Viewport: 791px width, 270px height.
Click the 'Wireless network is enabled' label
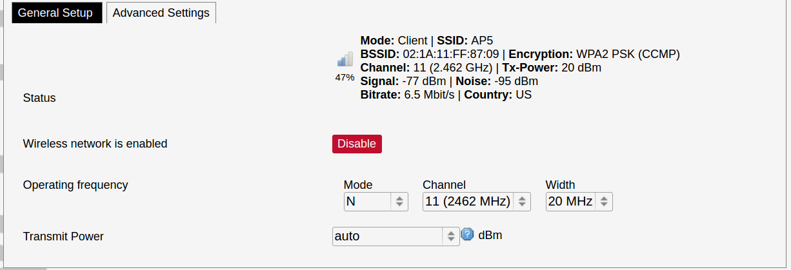pyautogui.click(x=95, y=144)
